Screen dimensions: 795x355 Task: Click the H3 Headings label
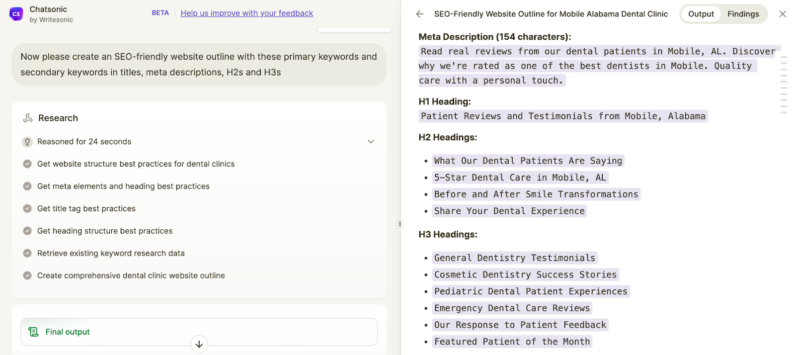[448, 234]
